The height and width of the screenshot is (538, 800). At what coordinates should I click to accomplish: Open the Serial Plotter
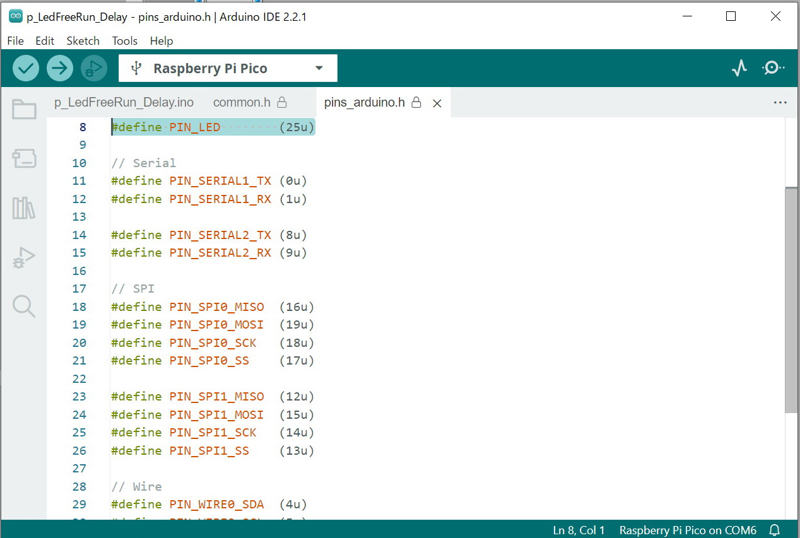[739, 68]
